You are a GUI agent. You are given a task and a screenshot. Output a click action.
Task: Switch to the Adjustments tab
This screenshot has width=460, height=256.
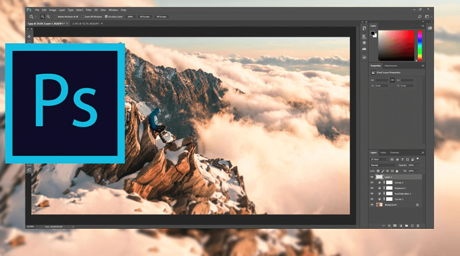pyautogui.click(x=391, y=66)
